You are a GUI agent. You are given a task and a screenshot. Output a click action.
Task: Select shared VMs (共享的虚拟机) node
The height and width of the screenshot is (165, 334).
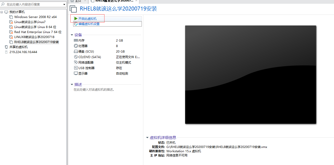19,47
